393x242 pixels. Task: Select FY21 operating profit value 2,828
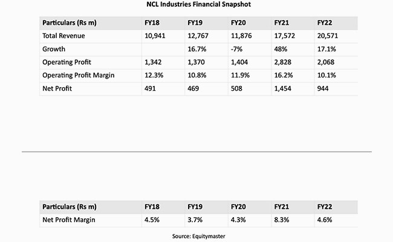pos(283,62)
